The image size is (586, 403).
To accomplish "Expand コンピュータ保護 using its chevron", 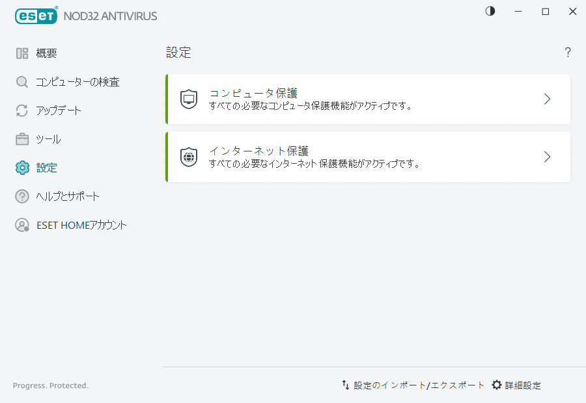I will [547, 99].
